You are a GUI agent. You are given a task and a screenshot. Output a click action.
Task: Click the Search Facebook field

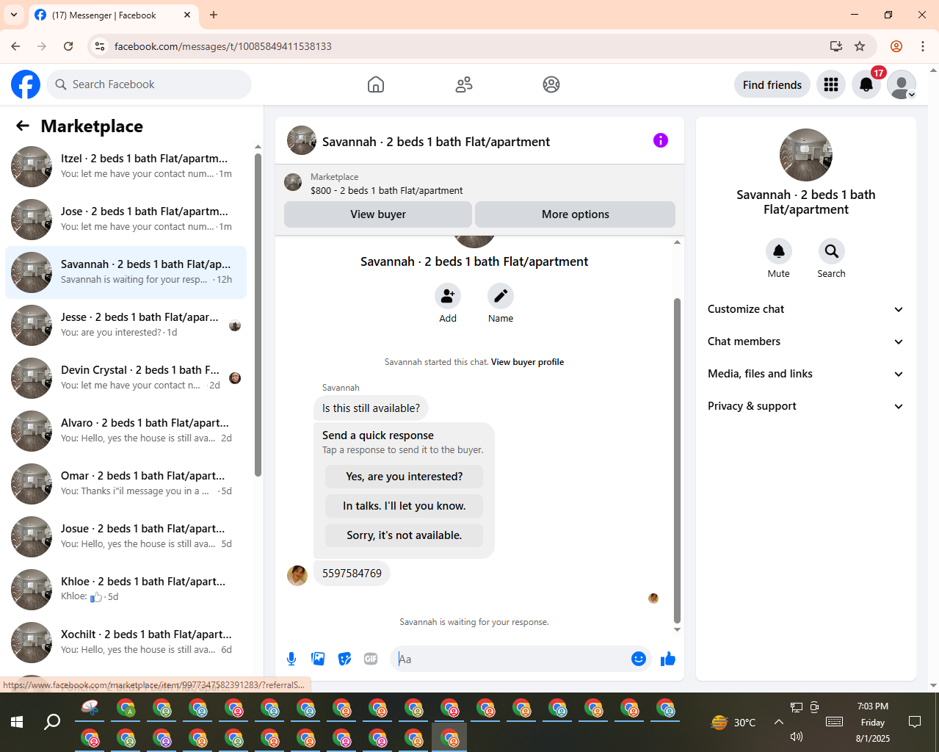click(149, 84)
